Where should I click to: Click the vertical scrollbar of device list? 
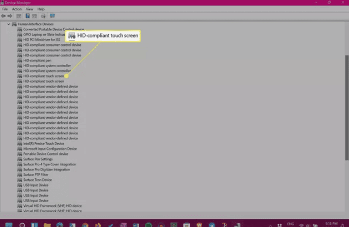(x=346, y=97)
